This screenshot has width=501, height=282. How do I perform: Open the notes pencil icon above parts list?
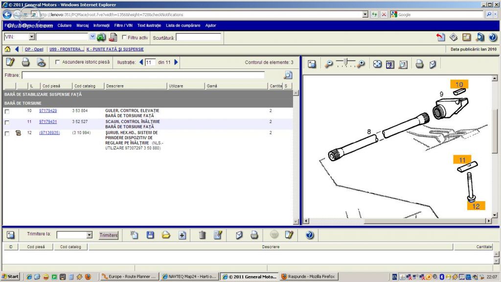pyautogui.click(x=10, y=62)
